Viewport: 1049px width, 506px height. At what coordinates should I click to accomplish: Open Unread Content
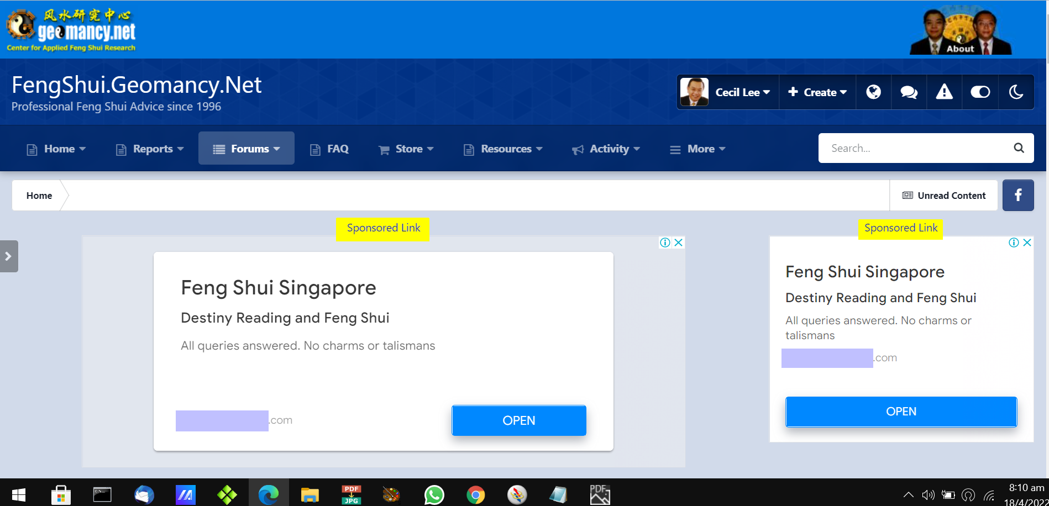click(944, 196)
